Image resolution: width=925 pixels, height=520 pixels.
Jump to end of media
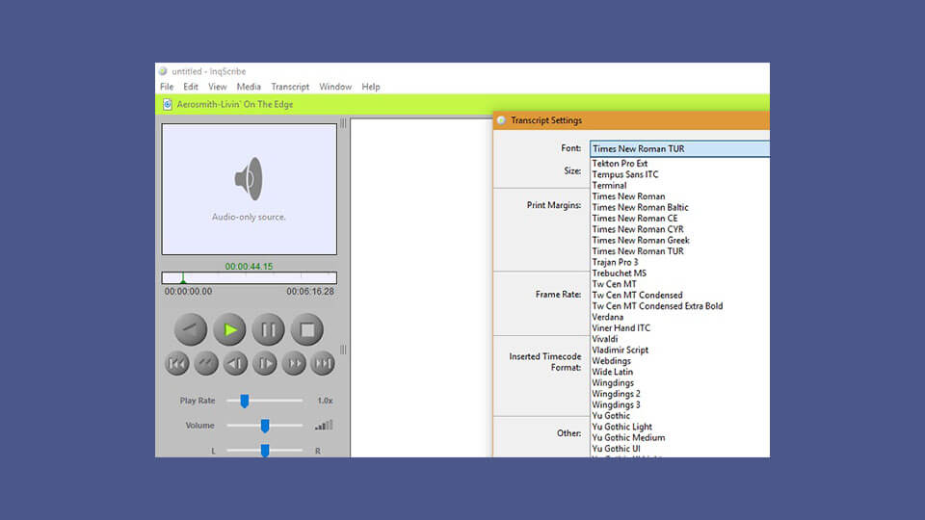323,364
